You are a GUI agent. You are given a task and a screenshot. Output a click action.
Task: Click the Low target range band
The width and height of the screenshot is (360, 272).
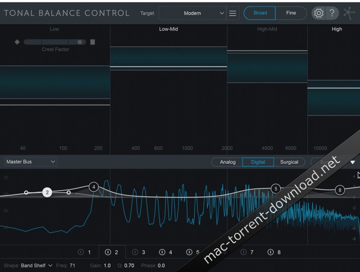point(55,82)
